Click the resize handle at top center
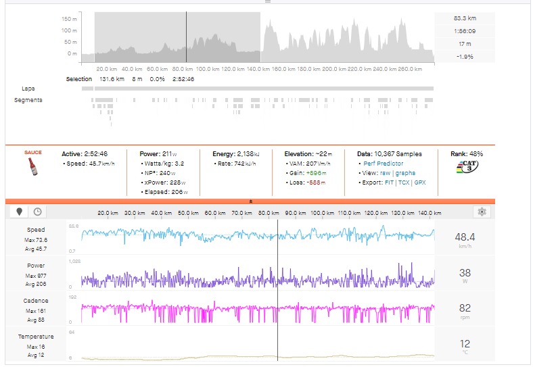 coord(268,2)
